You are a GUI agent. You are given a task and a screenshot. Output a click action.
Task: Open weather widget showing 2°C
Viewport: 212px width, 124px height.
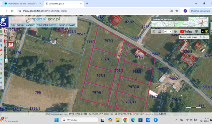9,120
